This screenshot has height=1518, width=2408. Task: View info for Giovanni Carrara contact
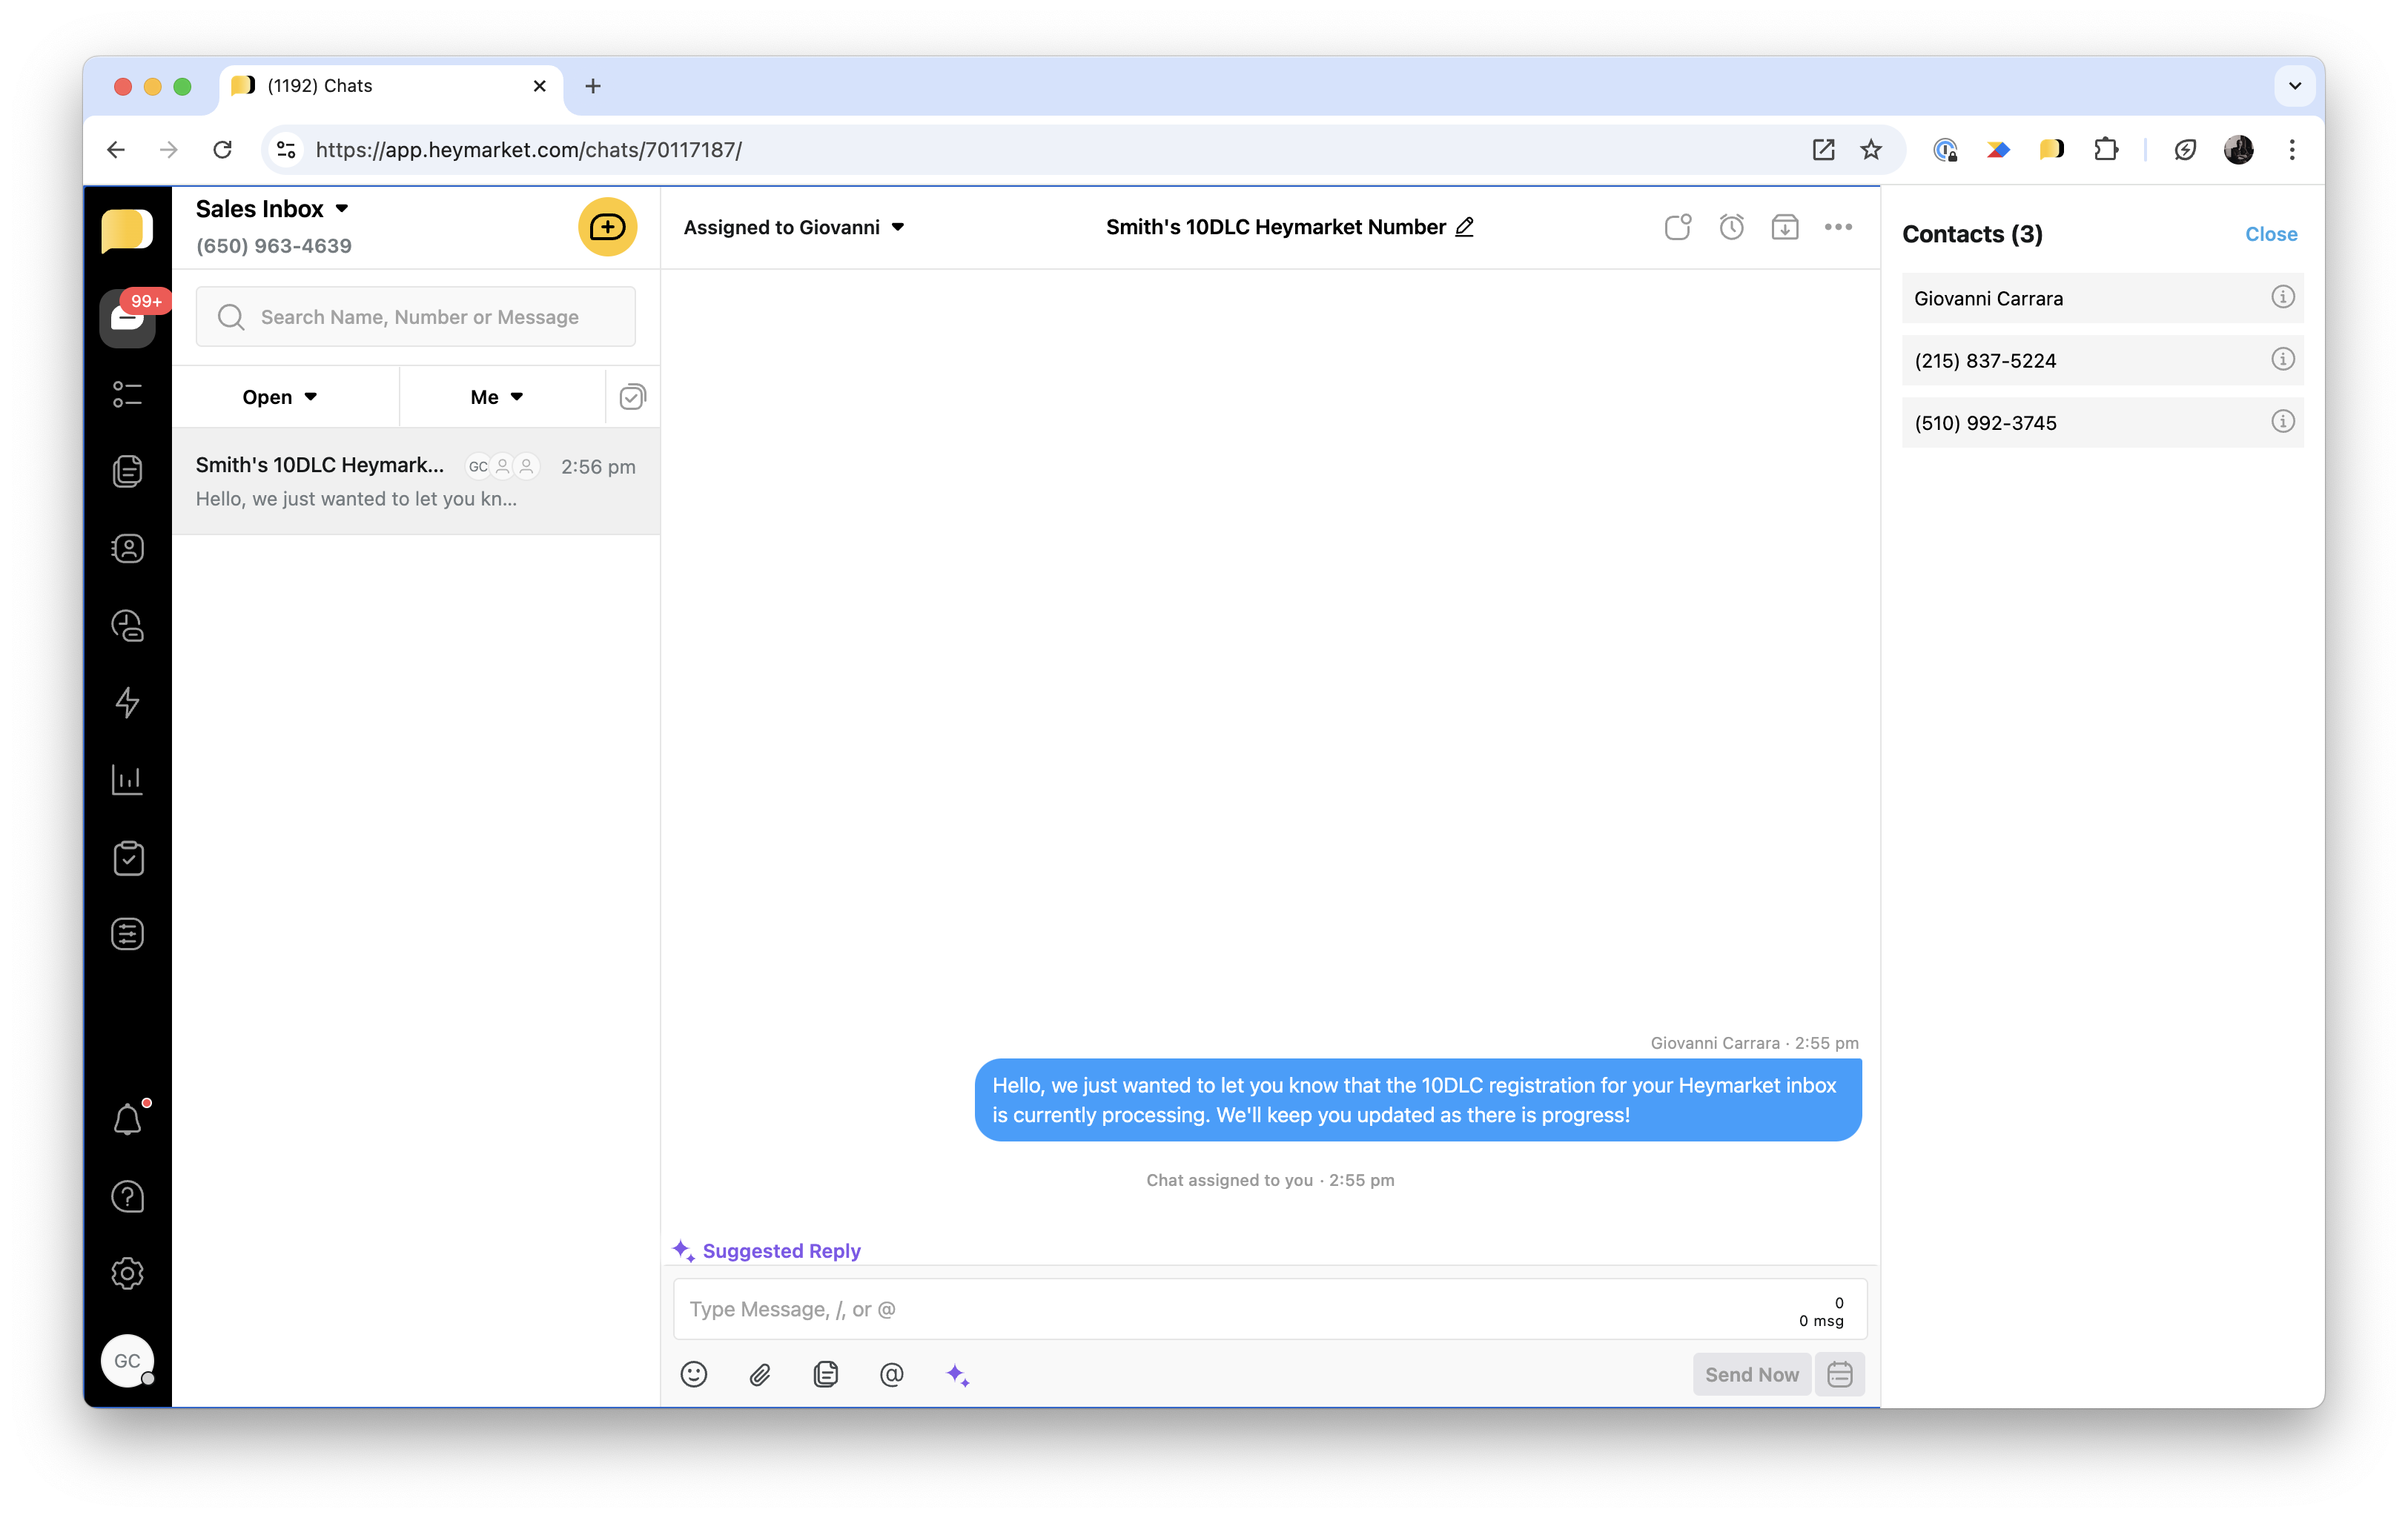[x=2282, y=297]
